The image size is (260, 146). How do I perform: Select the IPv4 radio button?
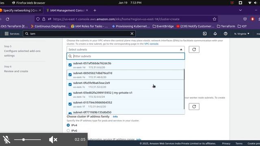(68, 125)
